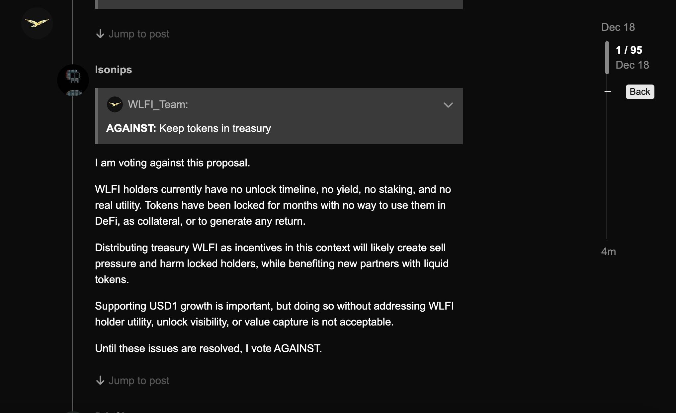Click the timeline scroller handle

click(607, 57)
